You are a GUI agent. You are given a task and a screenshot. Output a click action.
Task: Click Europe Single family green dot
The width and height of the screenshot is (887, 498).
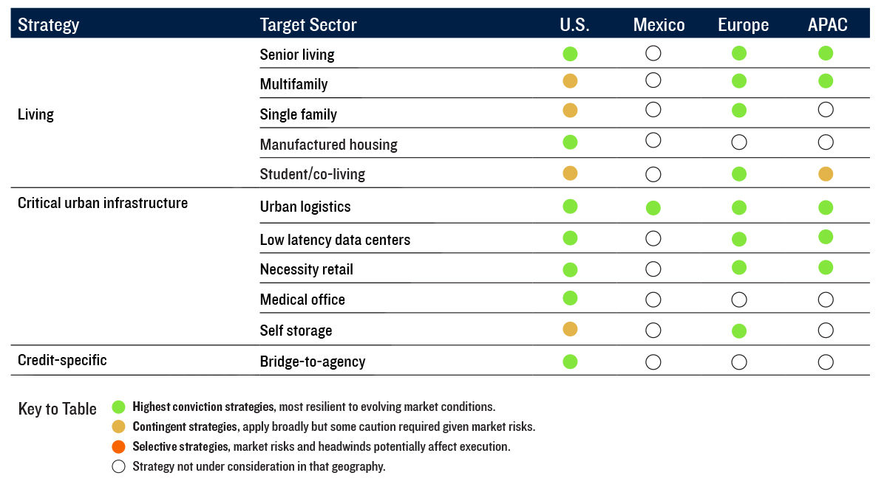coord(739,111)
